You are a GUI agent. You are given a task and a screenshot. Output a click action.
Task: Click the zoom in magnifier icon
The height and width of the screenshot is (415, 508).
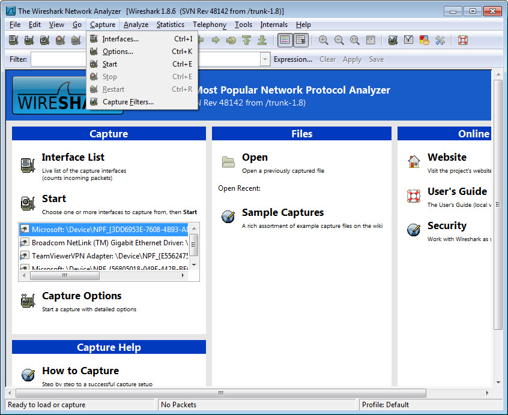(x=324, y=40)
